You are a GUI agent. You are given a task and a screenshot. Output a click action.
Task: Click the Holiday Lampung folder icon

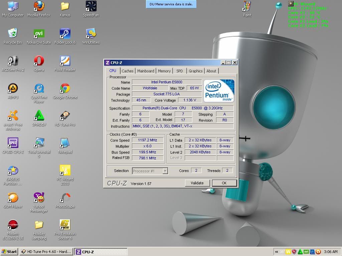pos(39,230)
